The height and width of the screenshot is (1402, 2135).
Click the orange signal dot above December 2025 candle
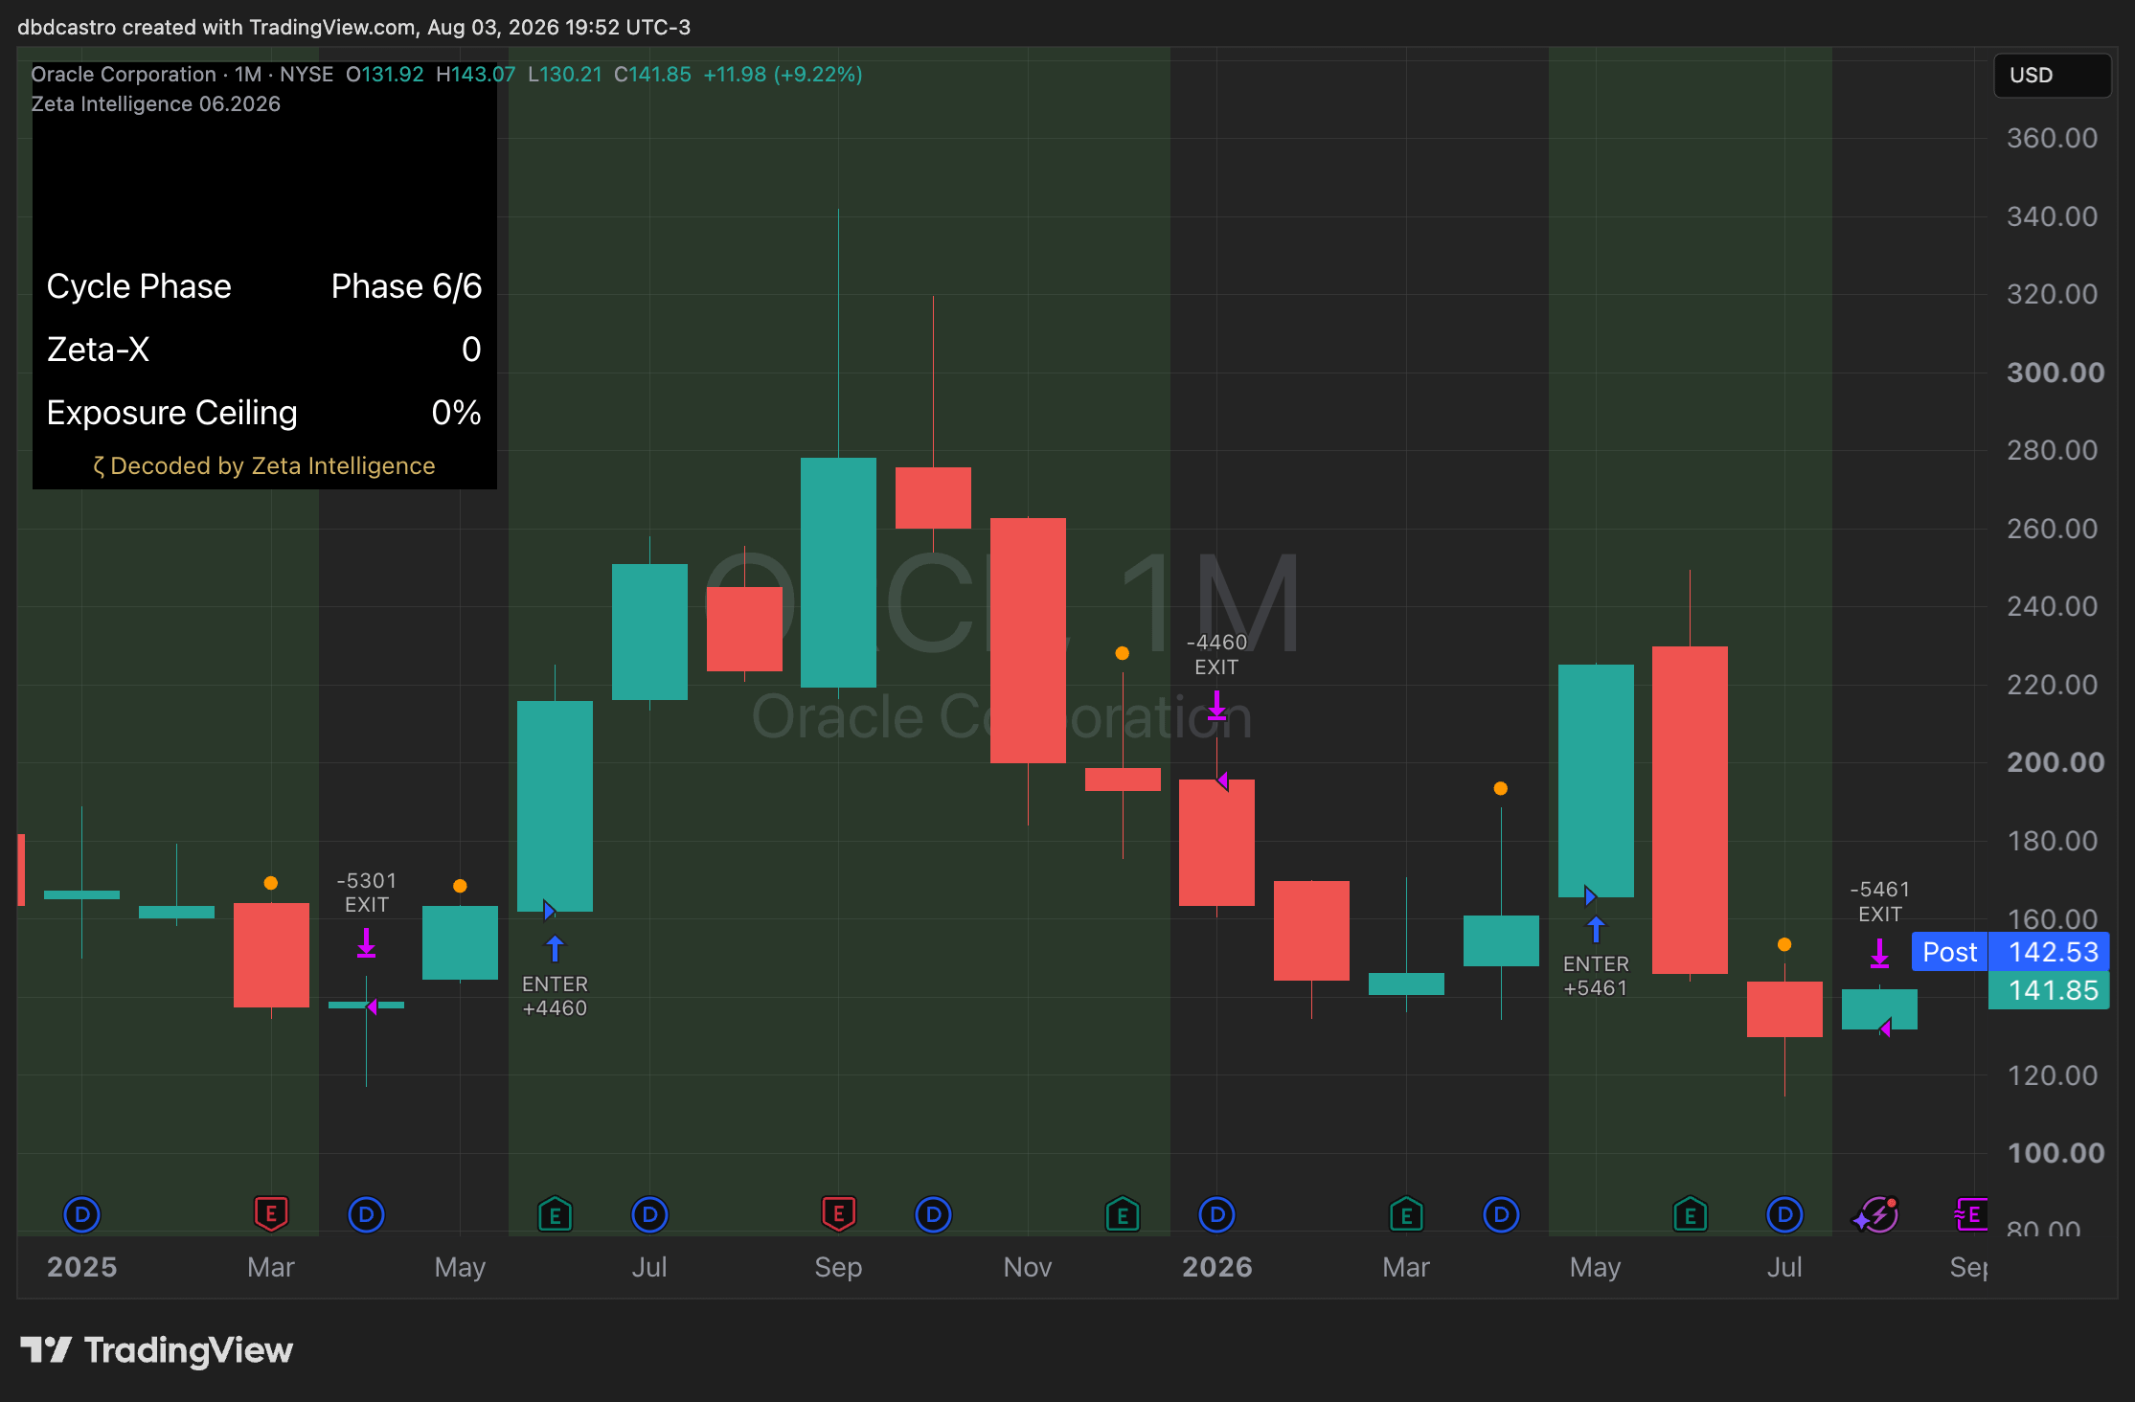(1123, 653)
